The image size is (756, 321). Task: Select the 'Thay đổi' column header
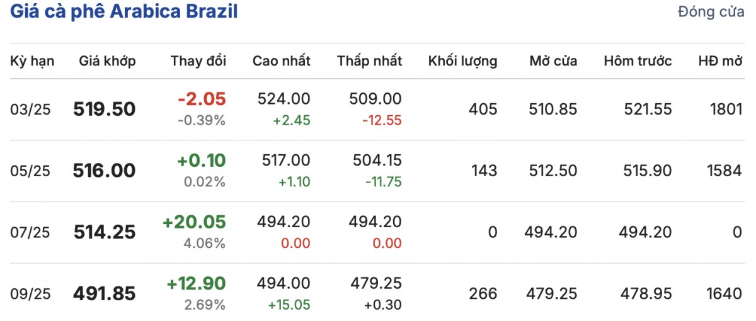tap(198, 61)
